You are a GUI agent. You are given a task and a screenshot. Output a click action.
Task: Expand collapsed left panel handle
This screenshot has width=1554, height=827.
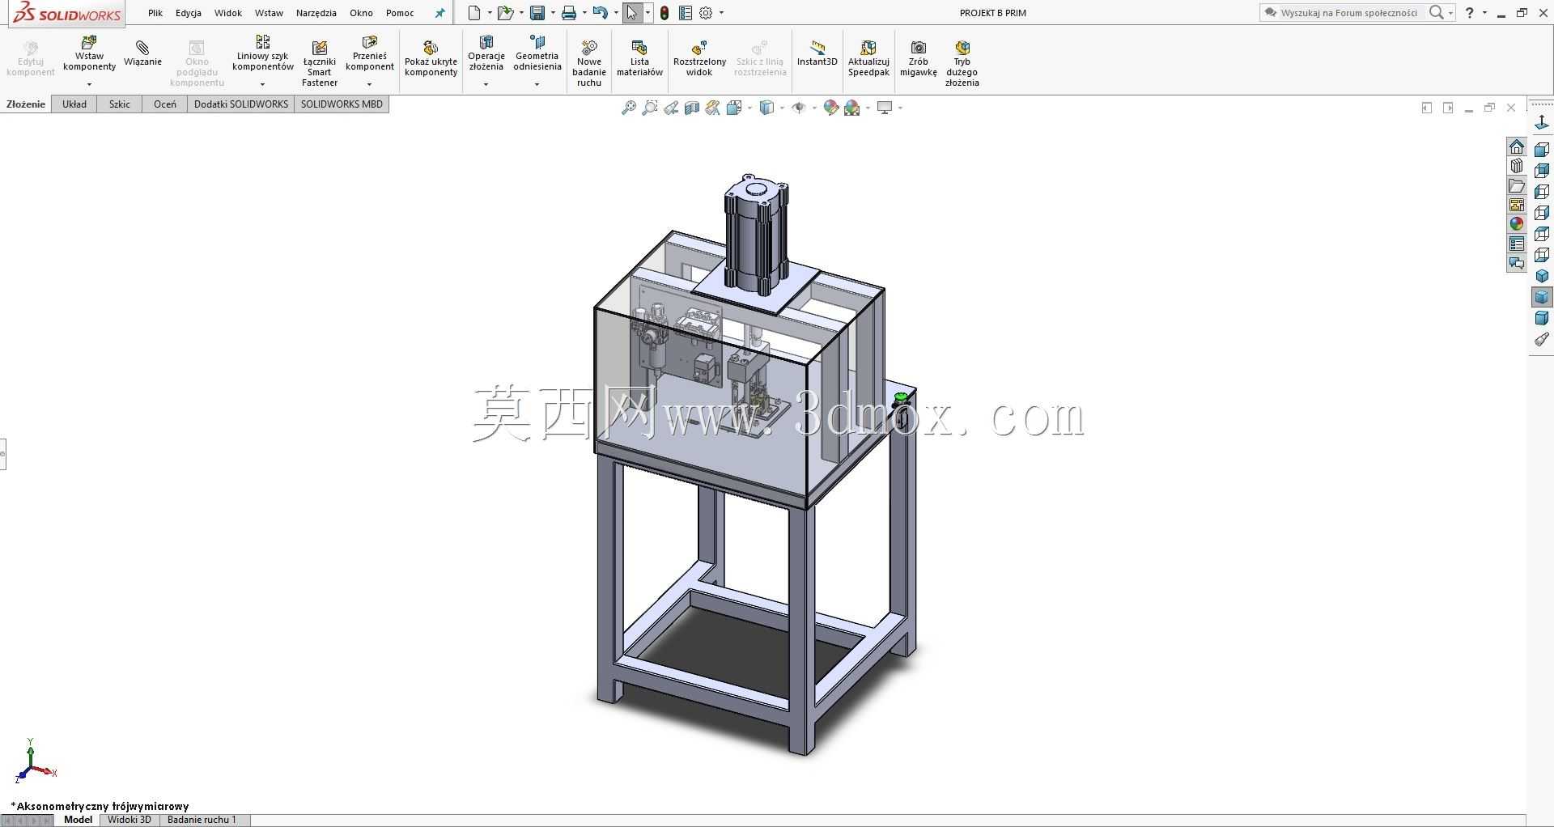coord(3,454)
